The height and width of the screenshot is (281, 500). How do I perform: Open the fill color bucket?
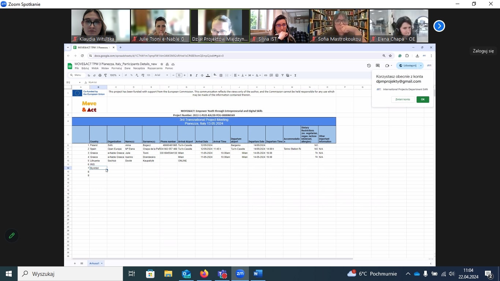tap(215, 75)
